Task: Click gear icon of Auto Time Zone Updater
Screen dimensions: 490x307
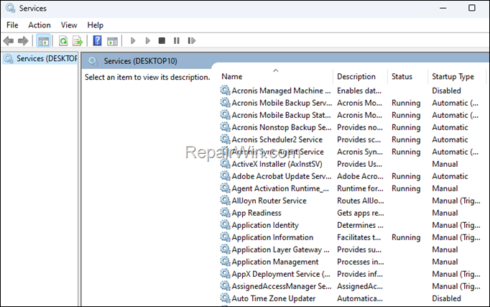Action: (x=225, y=298)
